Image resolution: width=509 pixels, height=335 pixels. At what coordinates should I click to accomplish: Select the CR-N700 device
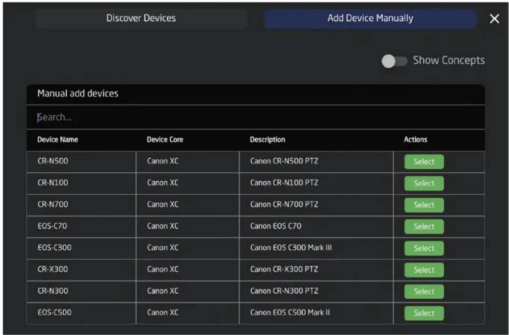(424, 205)
